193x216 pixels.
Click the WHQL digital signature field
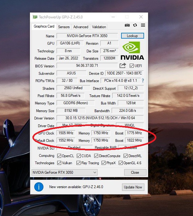130,125
